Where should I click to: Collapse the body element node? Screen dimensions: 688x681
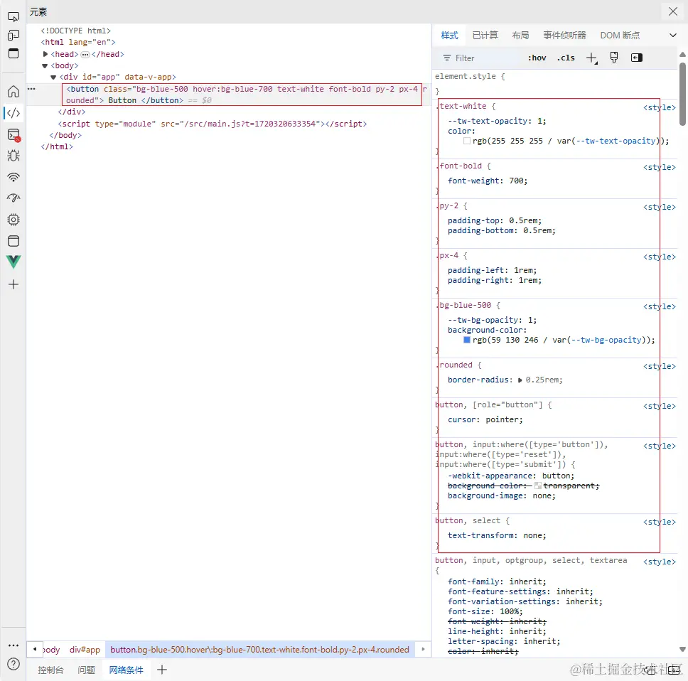coord(45,66)
